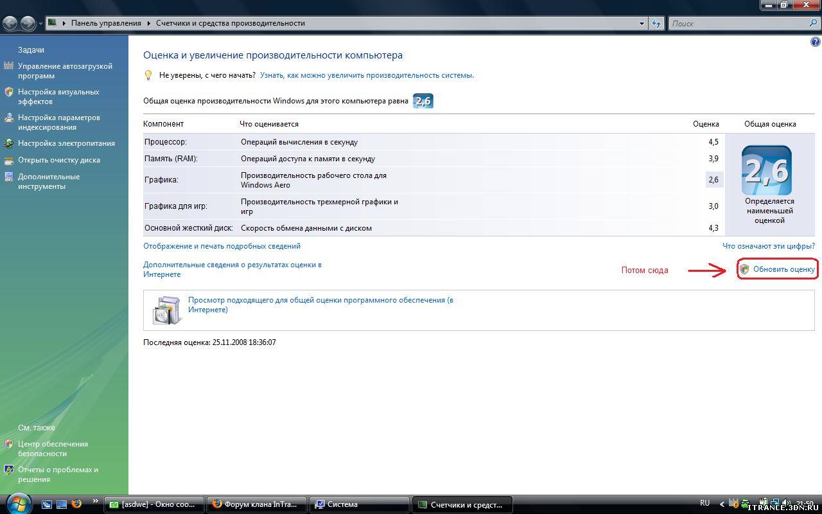Click the Back navigation arrow button

tap(10, 24)
